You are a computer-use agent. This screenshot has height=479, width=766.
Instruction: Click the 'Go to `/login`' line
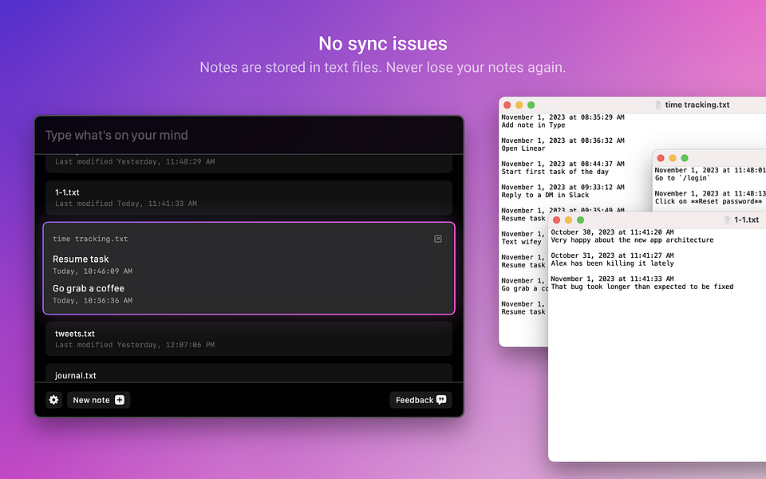682,178
